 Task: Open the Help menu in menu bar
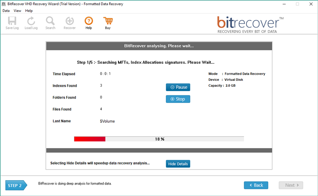click(x=29, y=11)
